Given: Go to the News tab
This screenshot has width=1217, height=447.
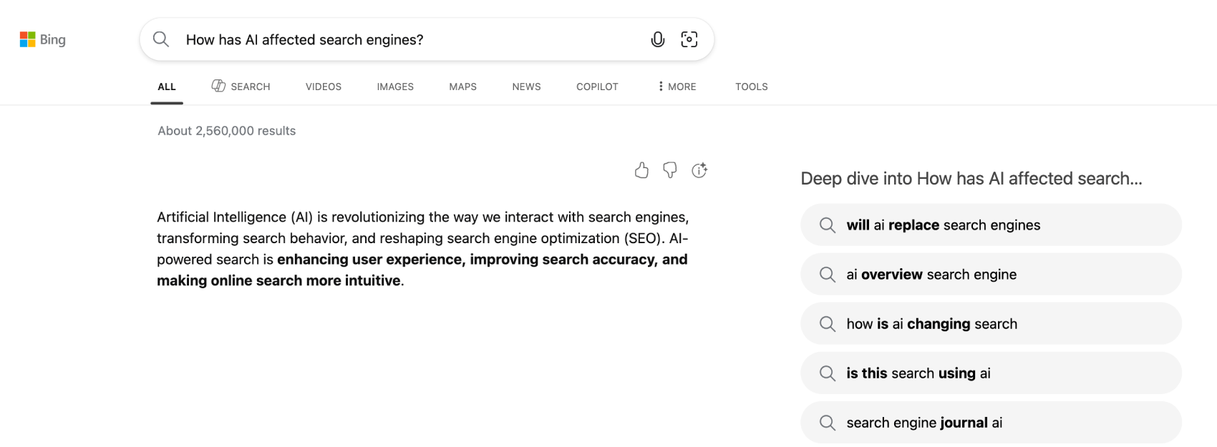Looking at the screenshot, I should click(x=526, y=87).
